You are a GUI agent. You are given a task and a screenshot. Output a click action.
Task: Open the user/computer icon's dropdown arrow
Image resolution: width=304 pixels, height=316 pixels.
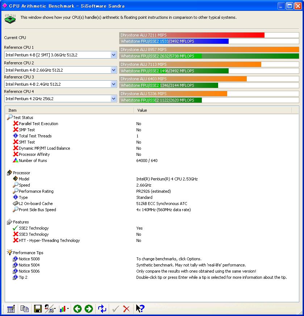tap(55, 308)
